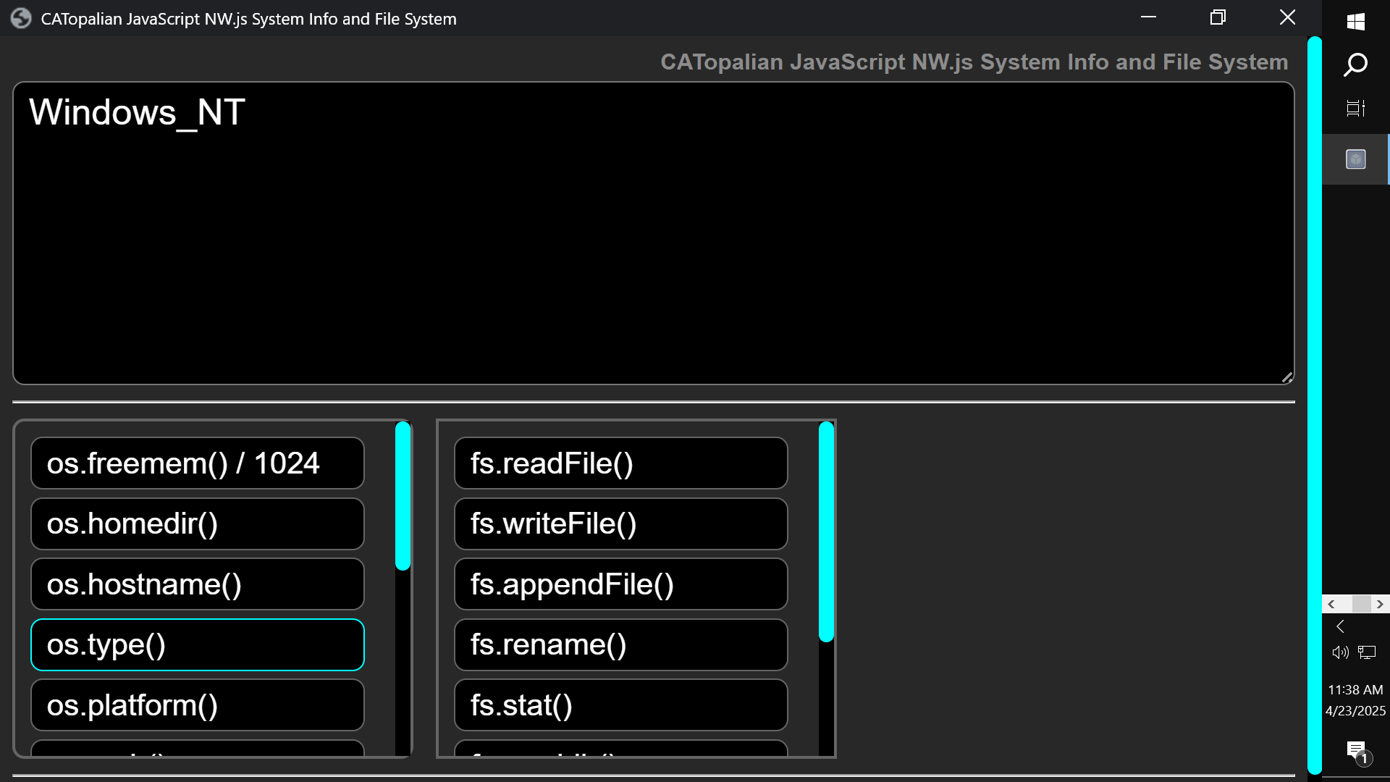1390x782 pixels.
Task: Open Windows Search
Action: pyautogui.click(x=1355, y=64)
